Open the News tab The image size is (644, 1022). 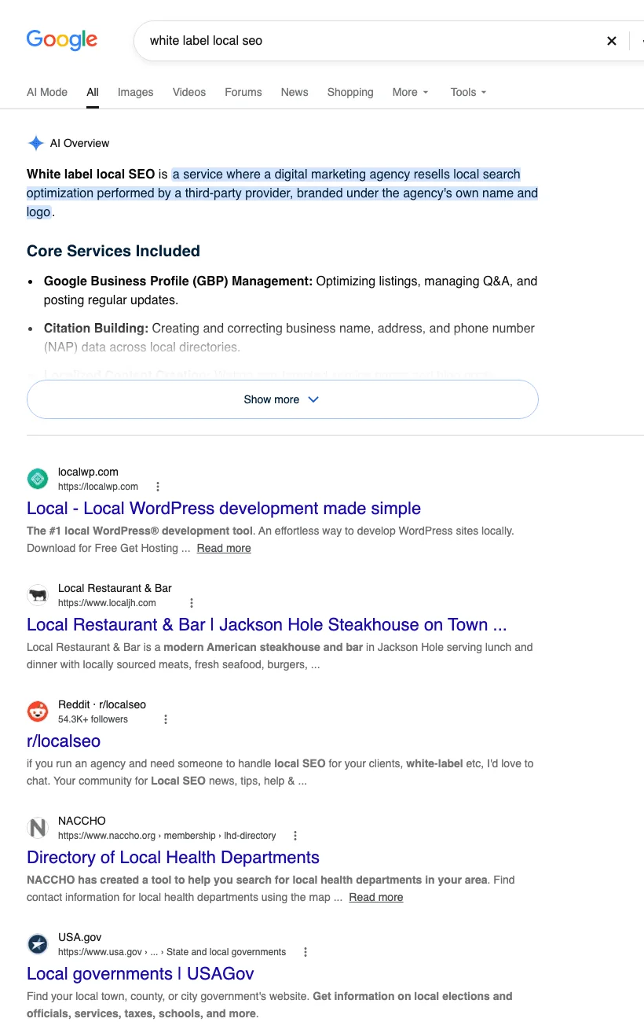click(x=295, y=92)
